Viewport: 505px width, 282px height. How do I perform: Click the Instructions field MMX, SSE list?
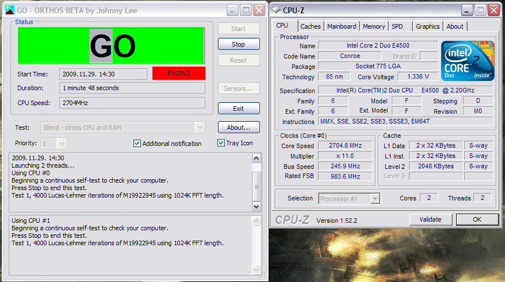point(405,121)
